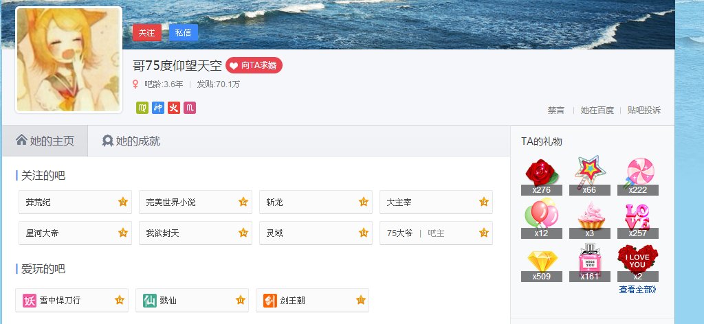Click the star wand gift x66
This screenshot has height=324, width=704.
[x=589, y=176]
